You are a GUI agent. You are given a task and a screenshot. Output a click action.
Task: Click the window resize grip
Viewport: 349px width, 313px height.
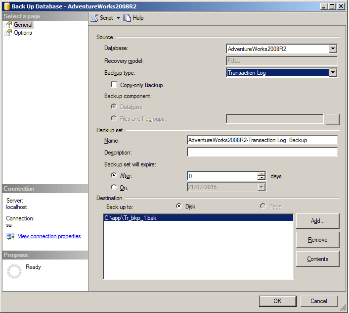point(343,308)
